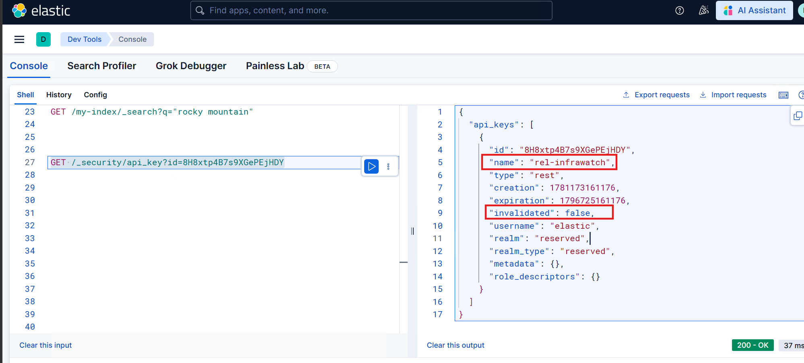Select the History tab
Viewport: 804px width, 363px height.
pos(59,95)
